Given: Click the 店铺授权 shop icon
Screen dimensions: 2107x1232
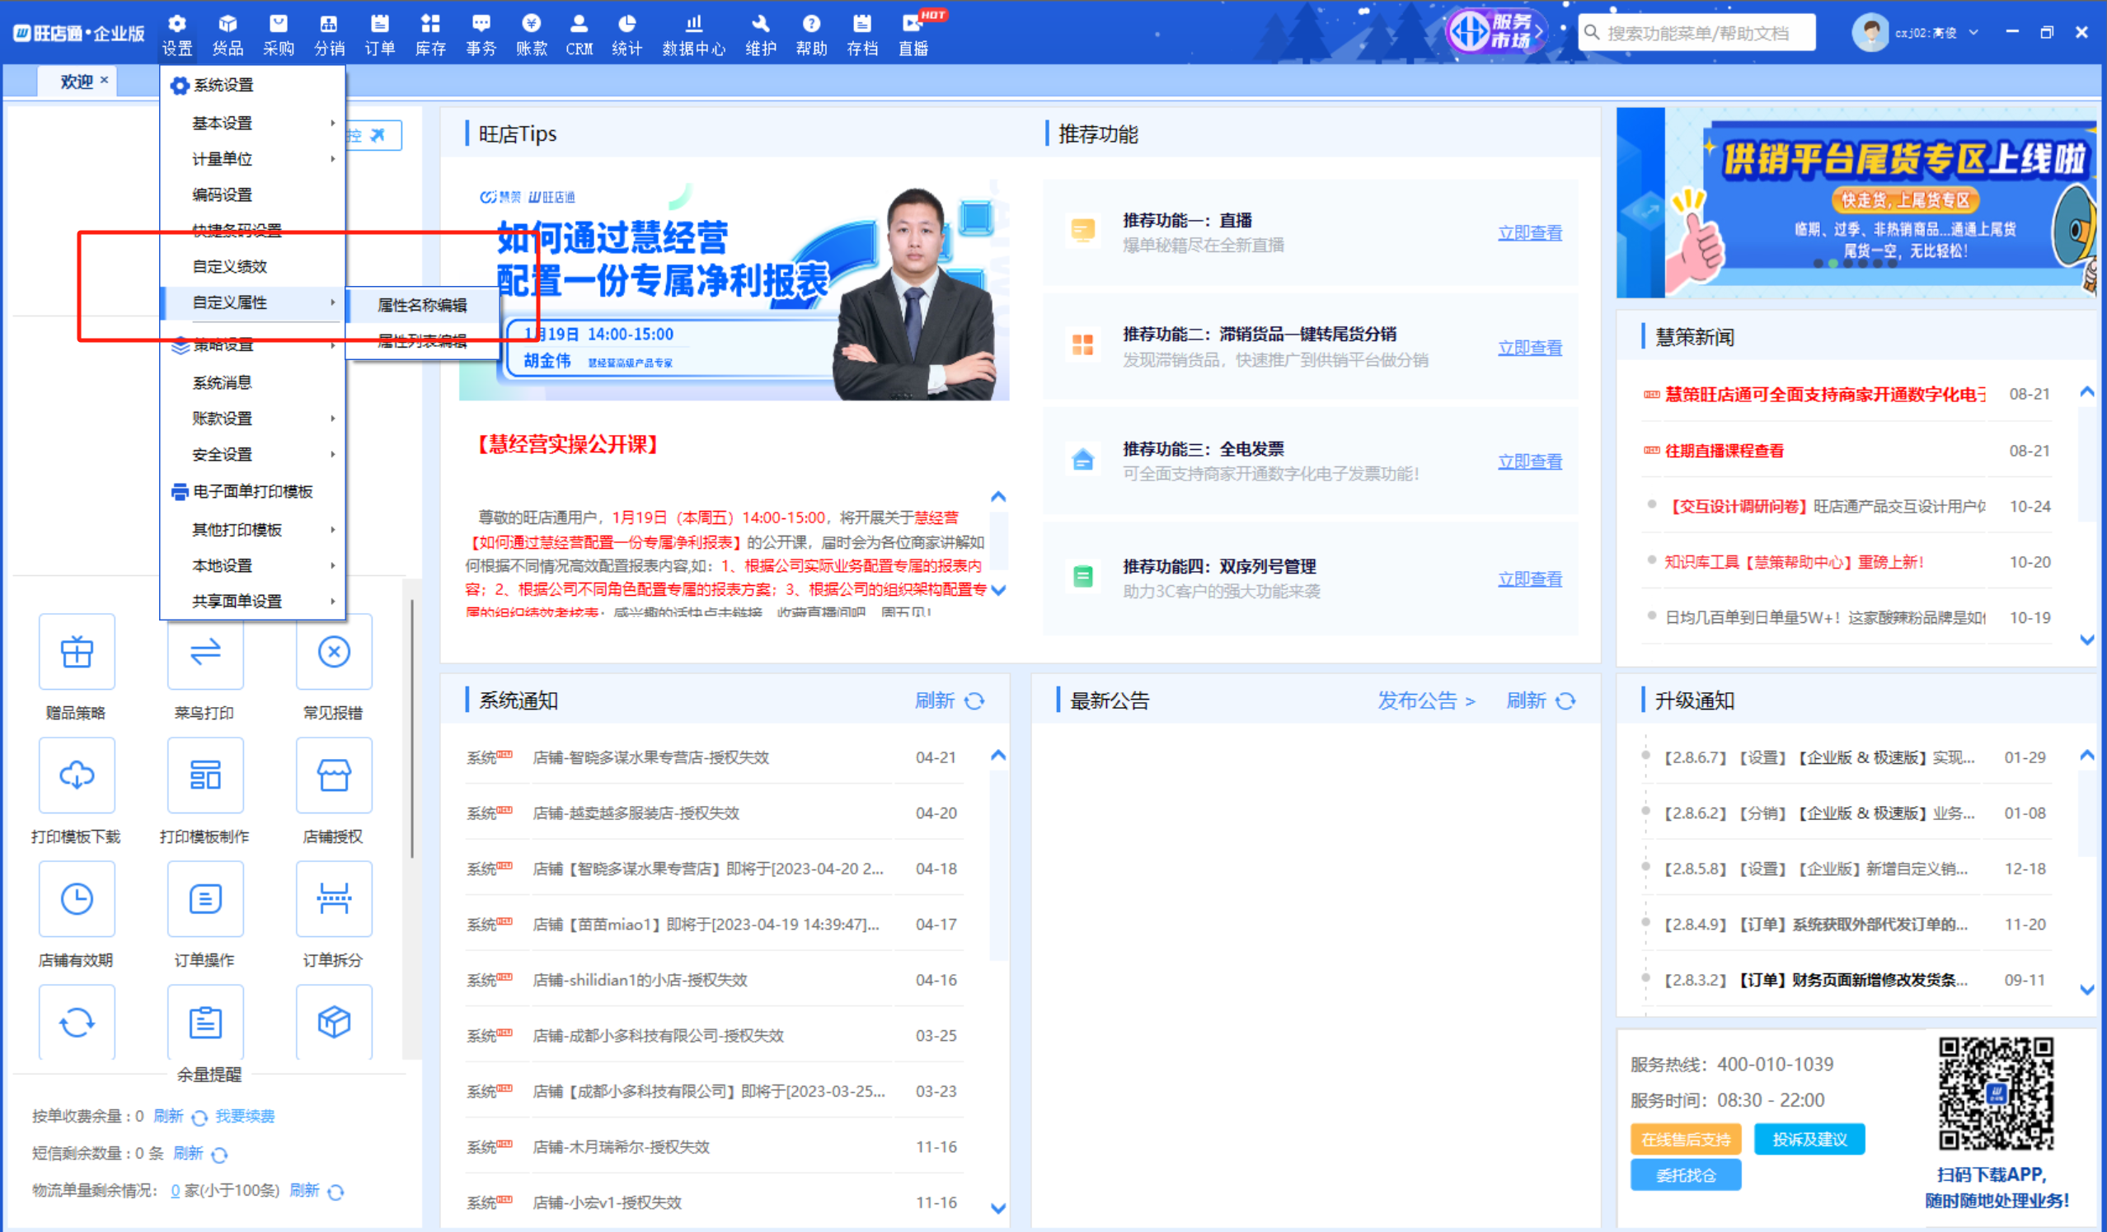Looking at the screenshot, I should [x=334, y=775].
